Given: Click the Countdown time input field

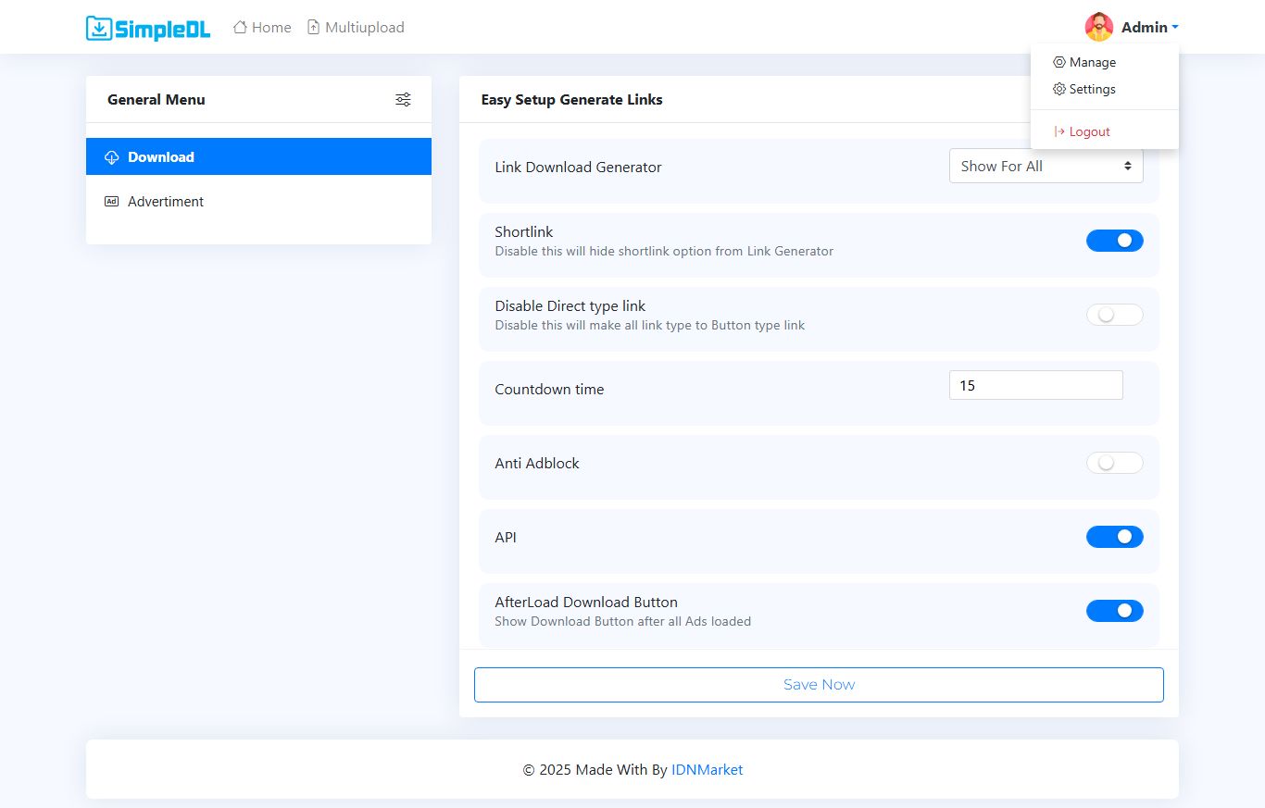Looking at the screenshot, I should point(1035,386).
